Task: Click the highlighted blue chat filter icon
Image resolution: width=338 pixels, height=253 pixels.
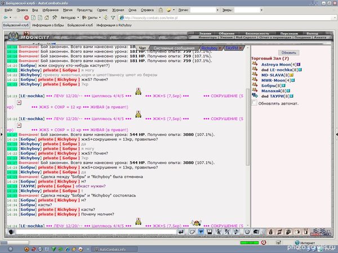Action: tap(201, 232)
